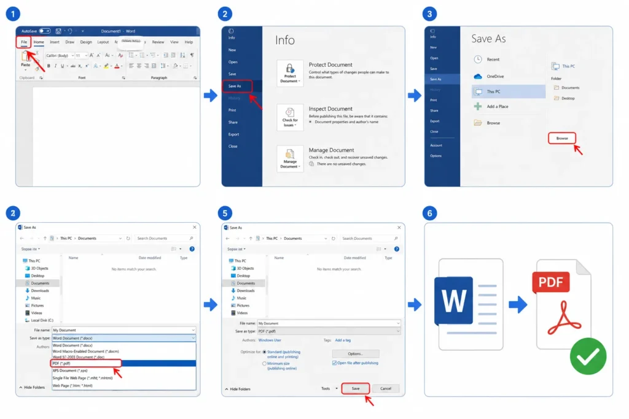Open the Manage Document dropdown button
The width and height of the screenshot is (629, 419).
290,159
